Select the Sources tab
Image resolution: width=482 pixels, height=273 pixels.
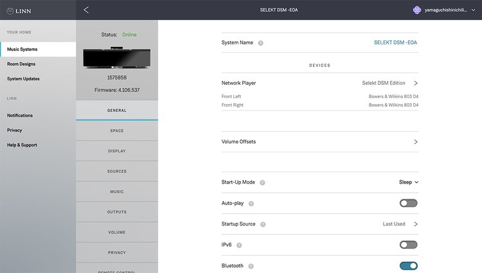coord(116,172)
